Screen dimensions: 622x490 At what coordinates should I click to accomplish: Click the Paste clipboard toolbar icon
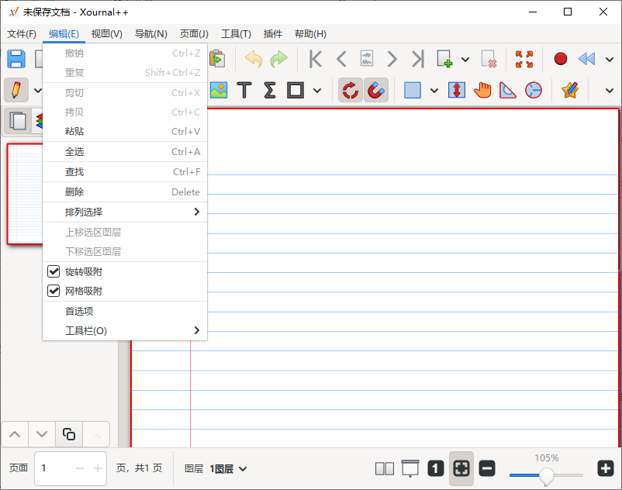pyautogui.click(x=217, y=59)
